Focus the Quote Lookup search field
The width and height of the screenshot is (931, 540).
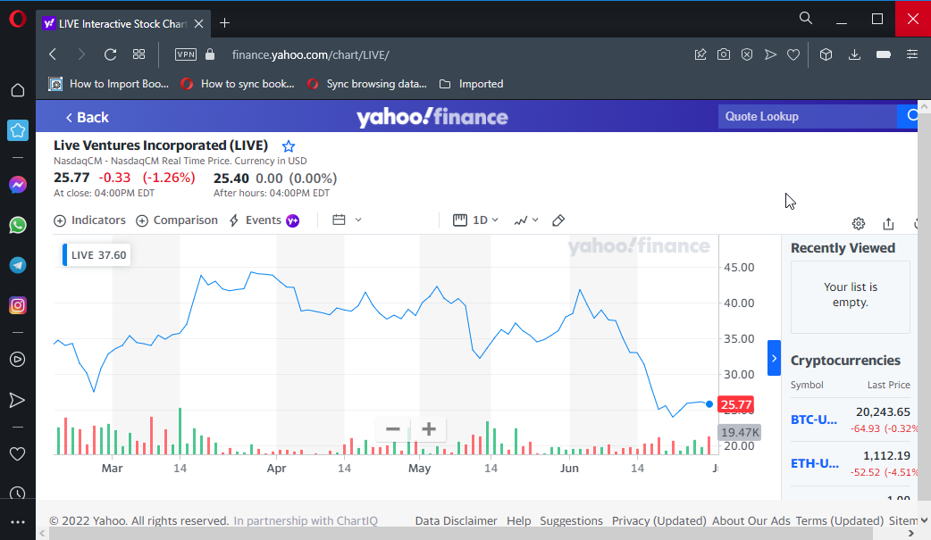807,116
